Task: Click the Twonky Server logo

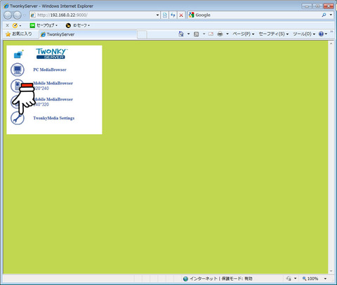Action: pos(51,53)
